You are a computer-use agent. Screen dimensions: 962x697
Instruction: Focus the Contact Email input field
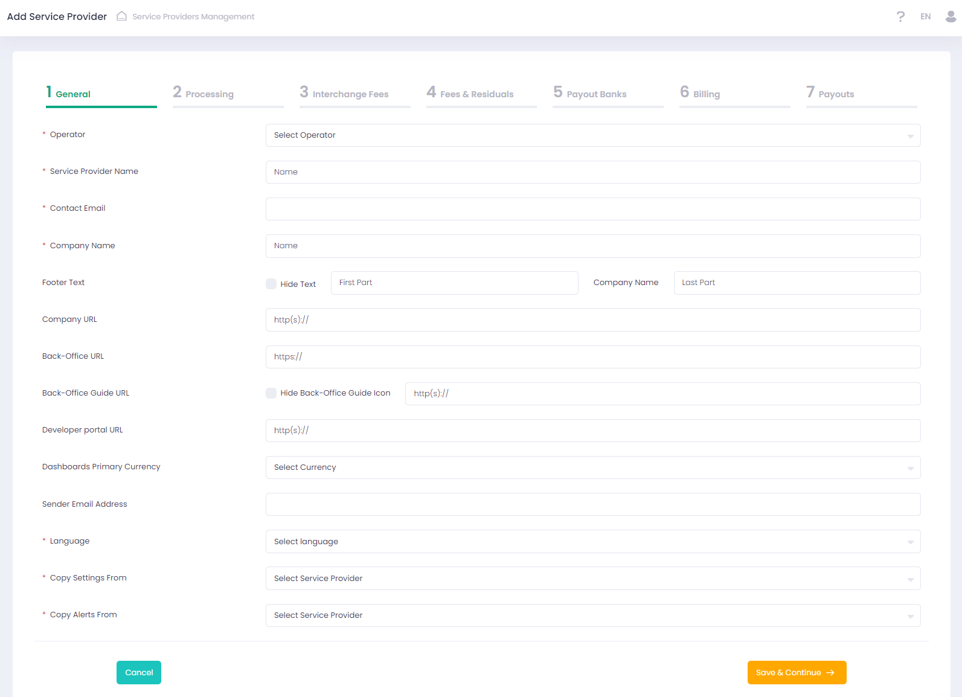pos(592,209)
